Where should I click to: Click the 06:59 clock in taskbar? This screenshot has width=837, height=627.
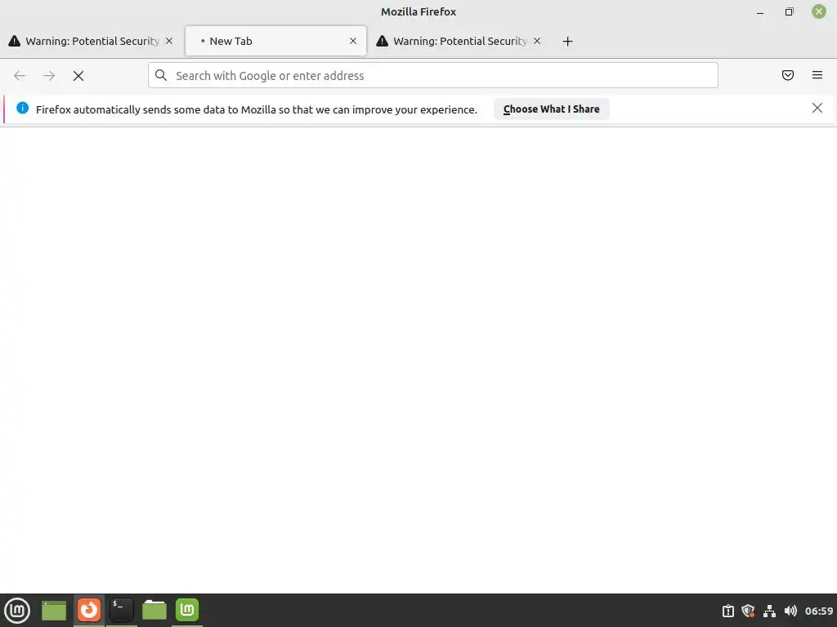point(819,611)
